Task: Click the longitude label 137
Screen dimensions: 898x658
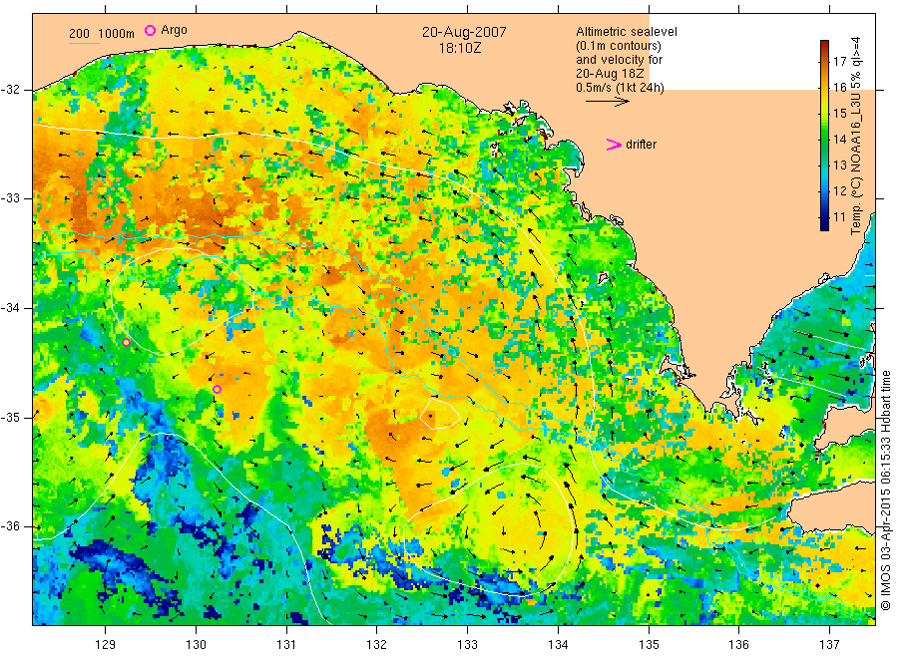Action: tap(829, 645)
